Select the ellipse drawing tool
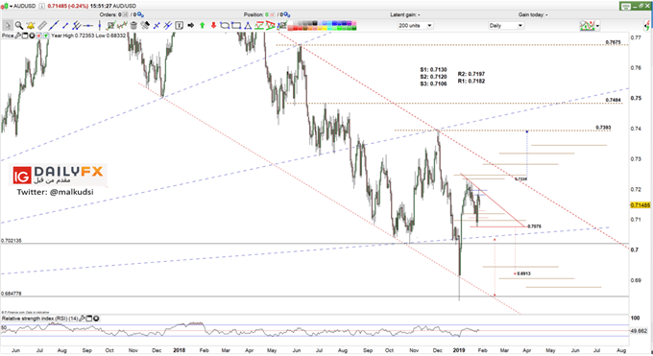This screenshot has height=356, width=653. coord(225,25)
